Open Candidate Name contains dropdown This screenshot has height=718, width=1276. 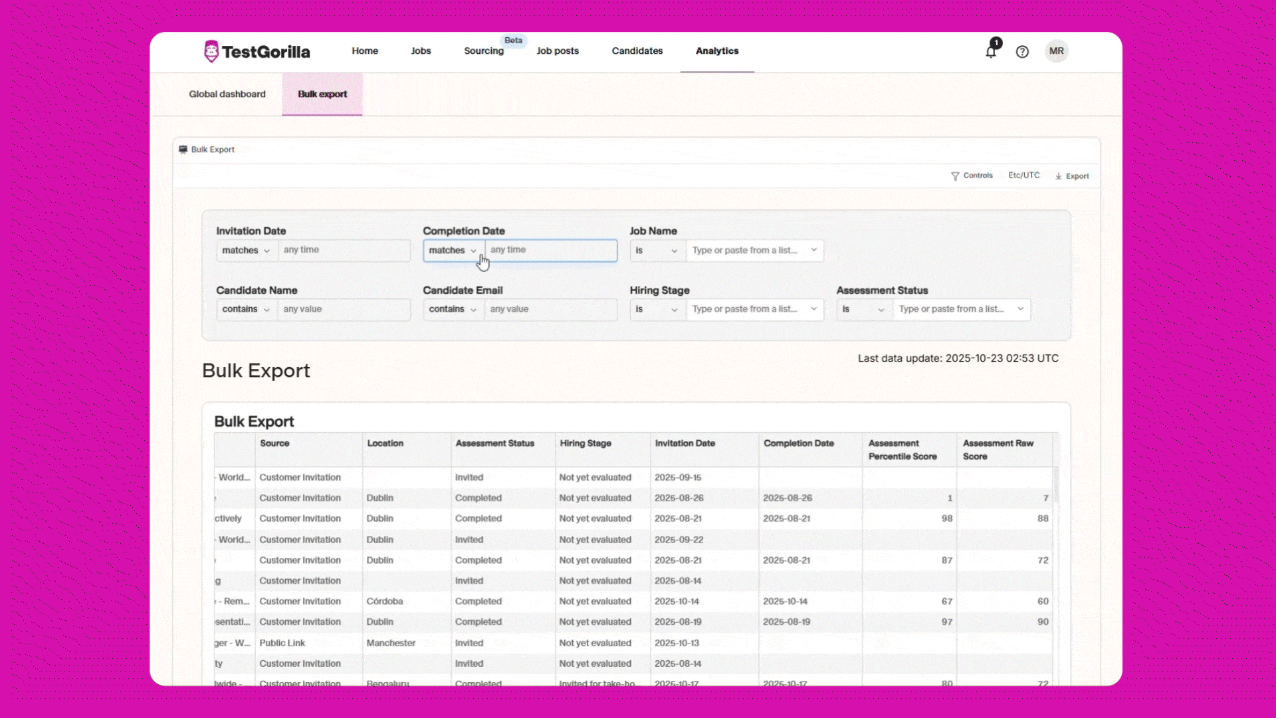point(247,310)
